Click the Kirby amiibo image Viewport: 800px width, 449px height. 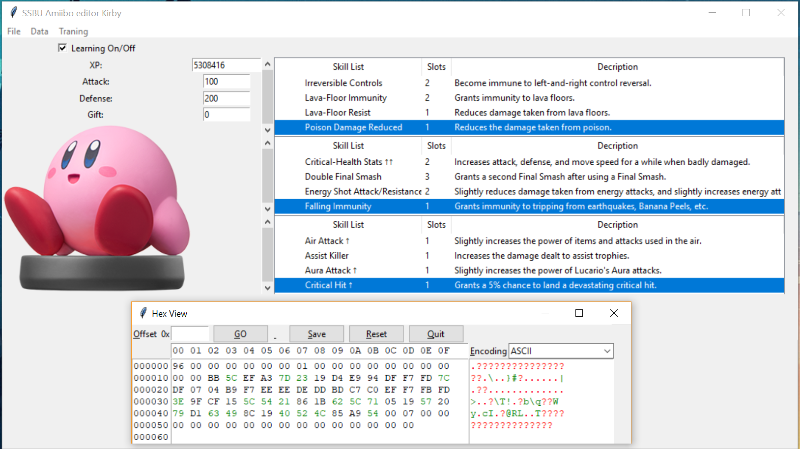click(96, 209)
